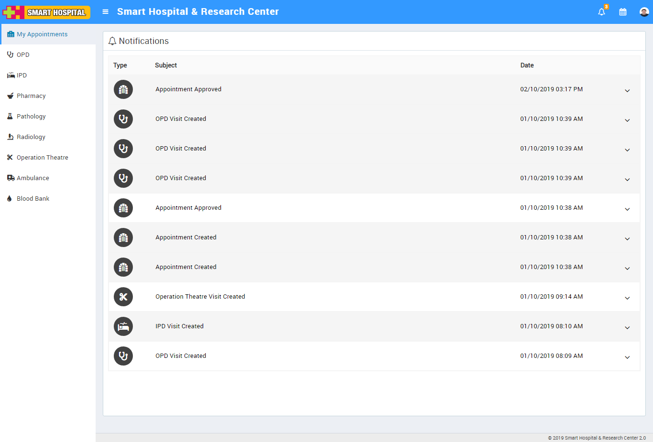The width and height of the screenshot is (653, 442).
Task: Click the IPD bed notification icon
Action: tap(123, 326)
